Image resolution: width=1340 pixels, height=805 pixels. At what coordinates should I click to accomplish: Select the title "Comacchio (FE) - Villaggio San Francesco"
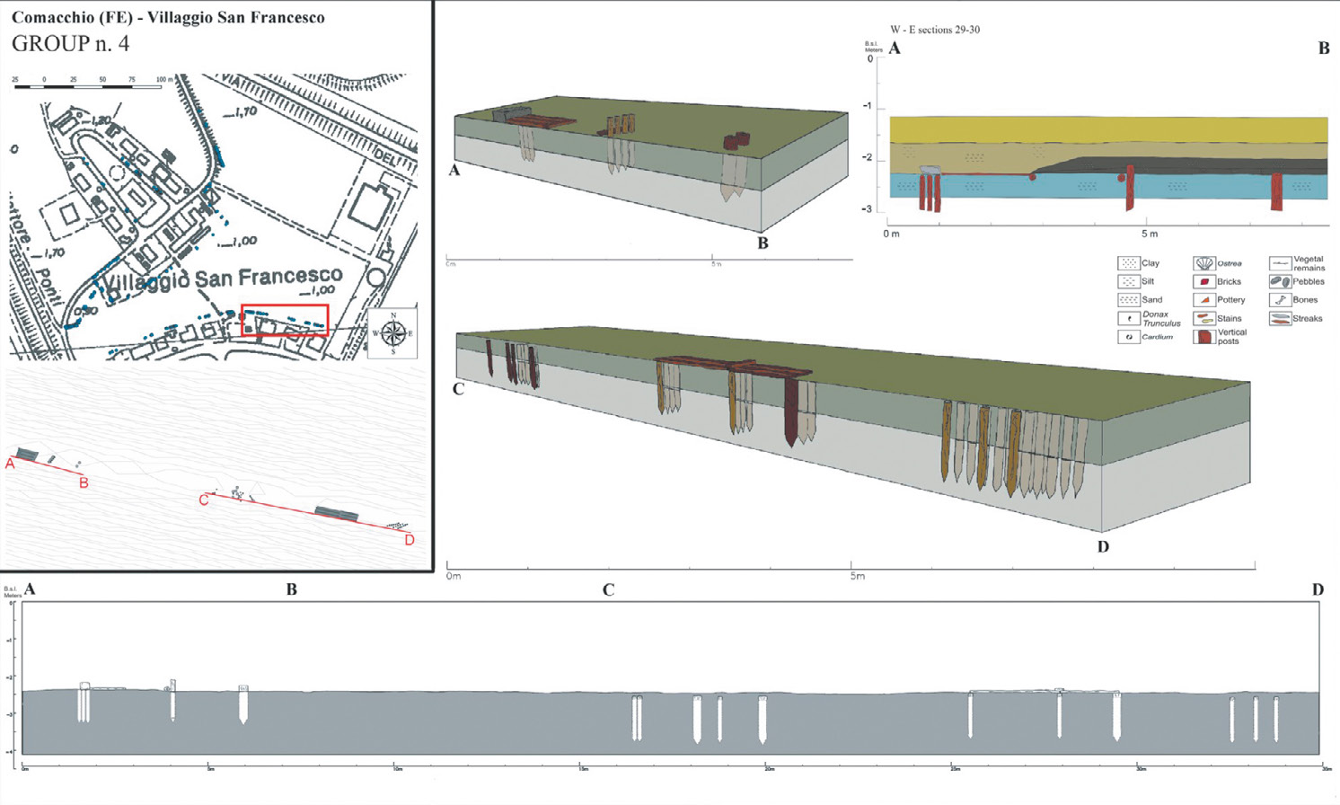pos(168,17)
